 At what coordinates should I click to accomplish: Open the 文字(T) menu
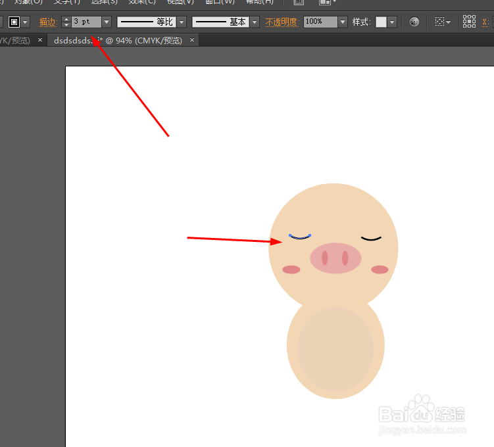[x=67, y=2]
